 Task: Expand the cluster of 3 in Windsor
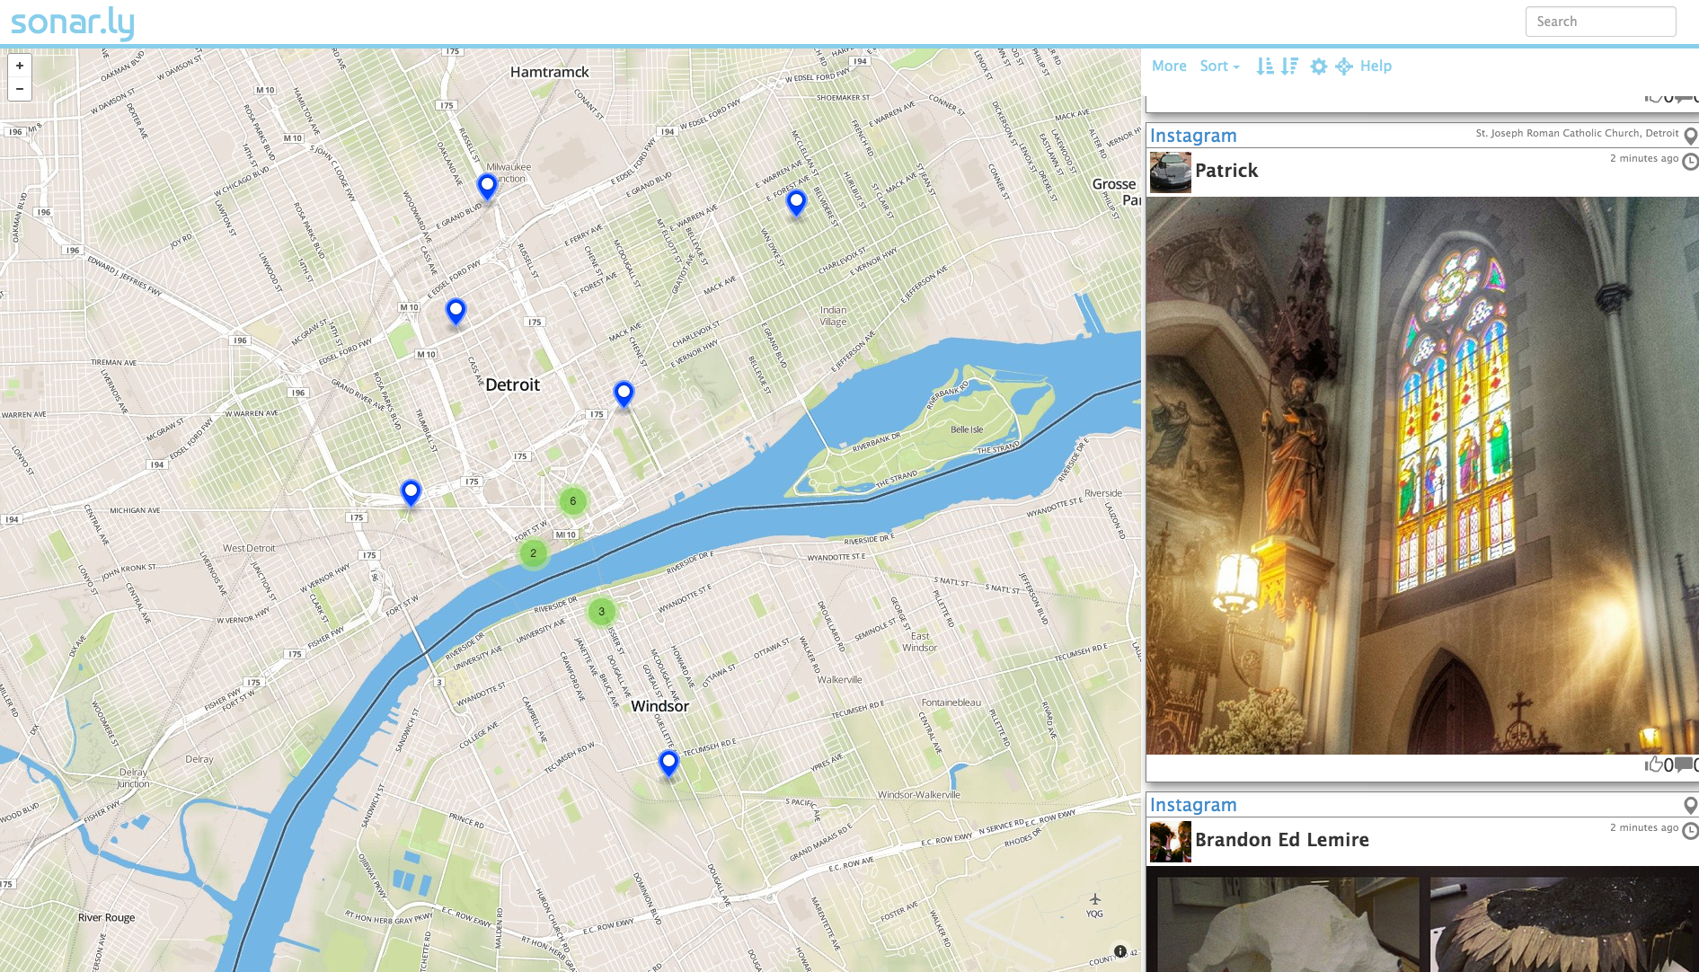(x=602, y=612)
